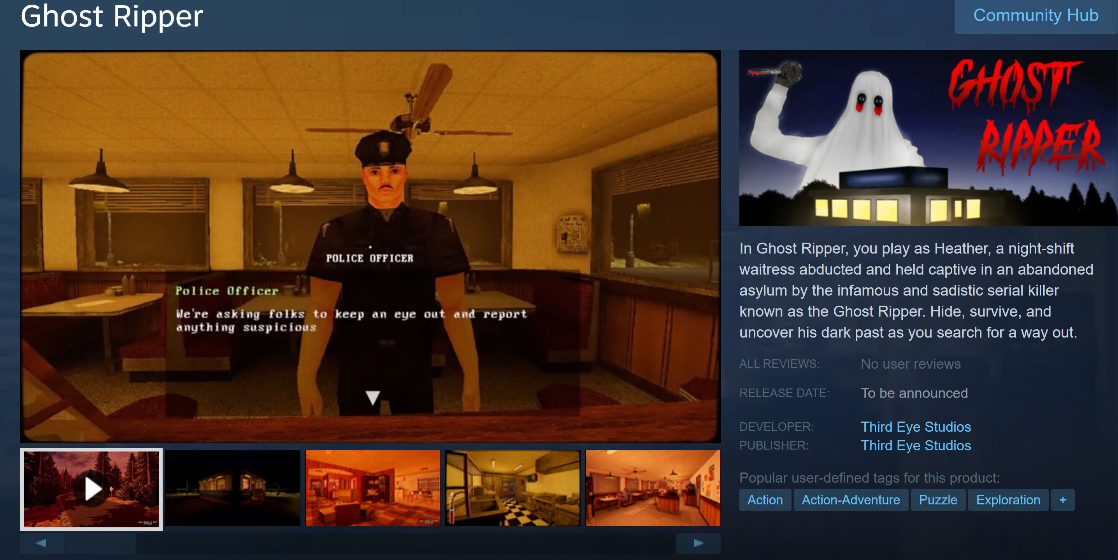Viewport: 1118px width, 560px height.
Task: Click the 'RELEASE DATE:' label
Action: click(784, 393)
